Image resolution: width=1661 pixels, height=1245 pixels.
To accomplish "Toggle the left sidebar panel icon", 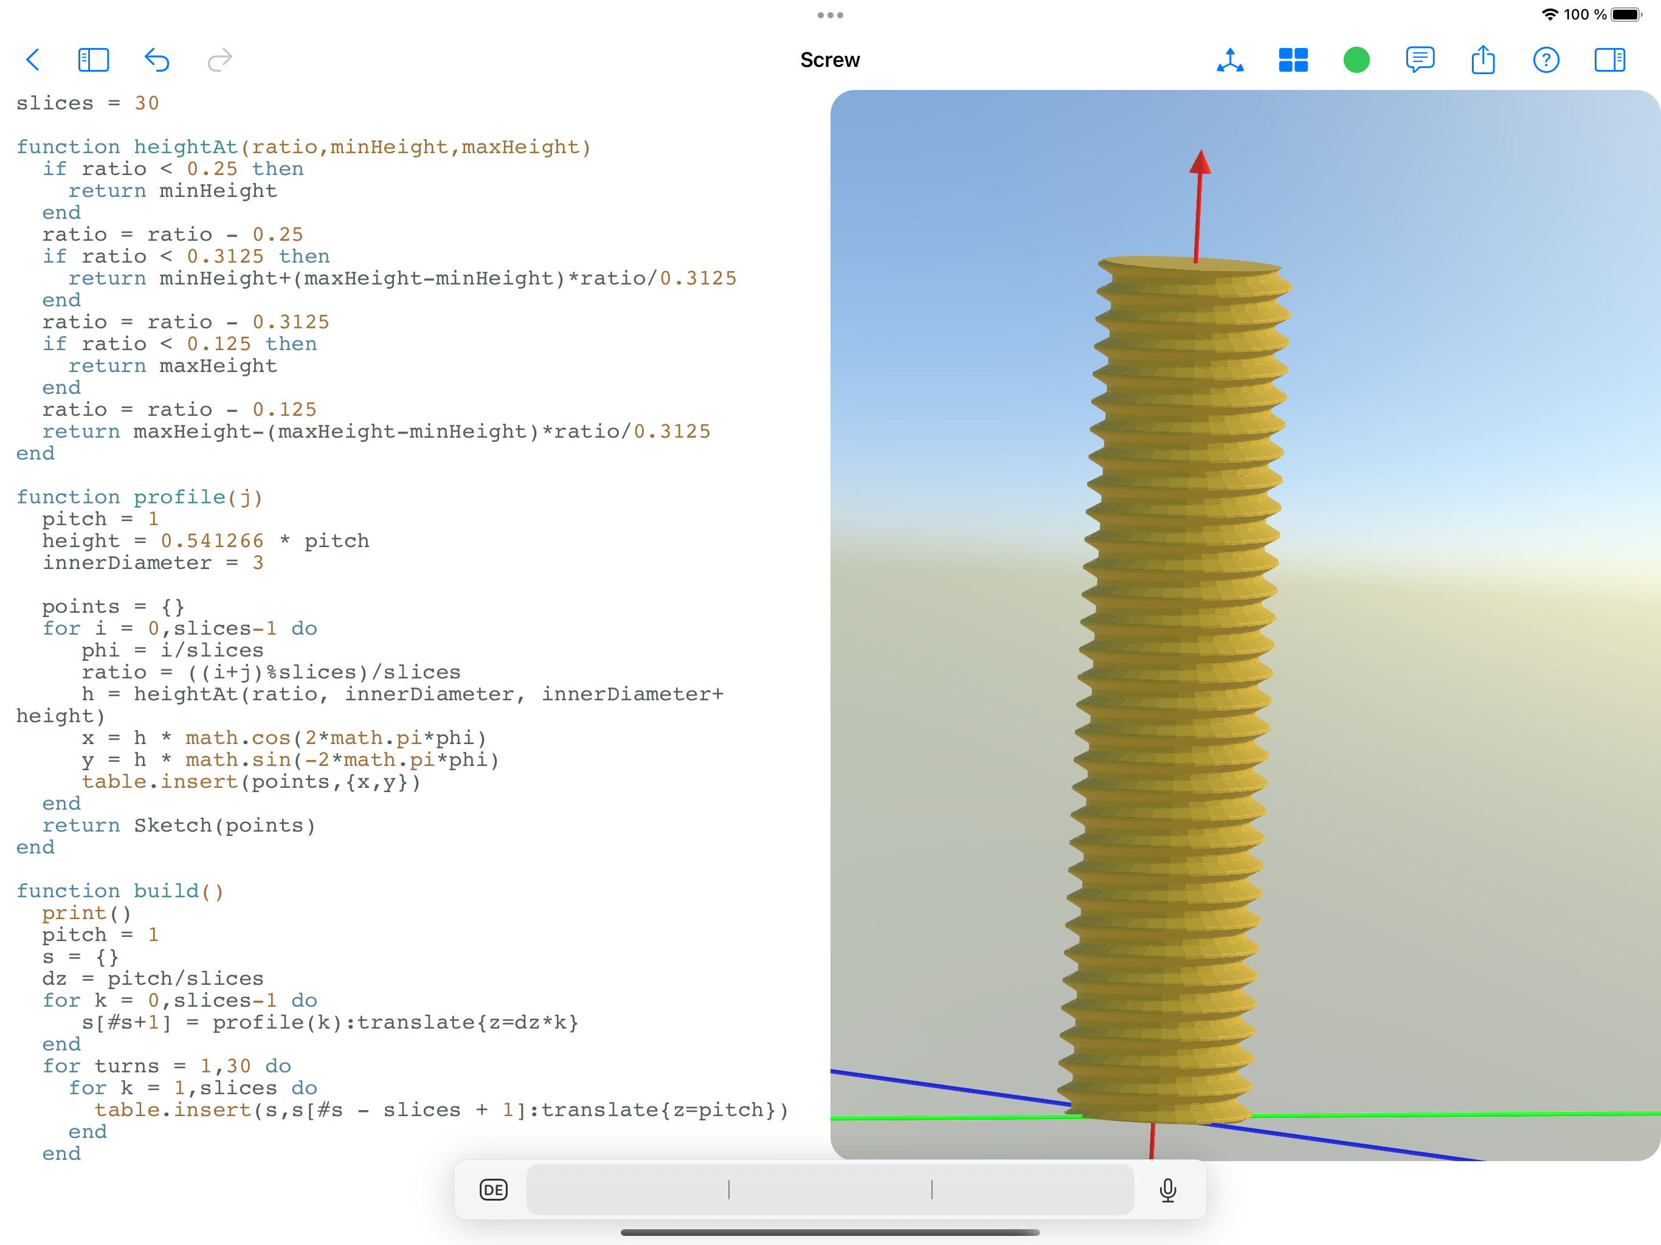I will click(x=93, y=60).
